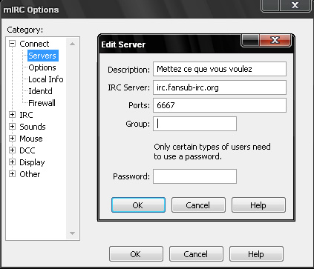The image size is (314, 269).
Task: Click the Ports field showing 6667
Action: coord(220,105)
